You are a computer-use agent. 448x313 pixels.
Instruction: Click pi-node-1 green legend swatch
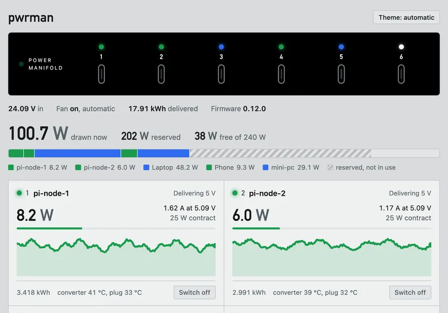(11, 167)
